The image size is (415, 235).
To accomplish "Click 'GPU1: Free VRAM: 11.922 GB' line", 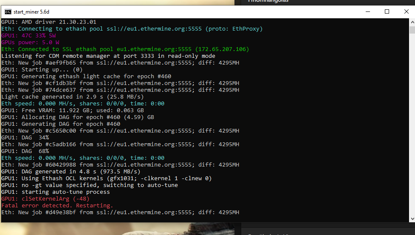I will [73, 110].
